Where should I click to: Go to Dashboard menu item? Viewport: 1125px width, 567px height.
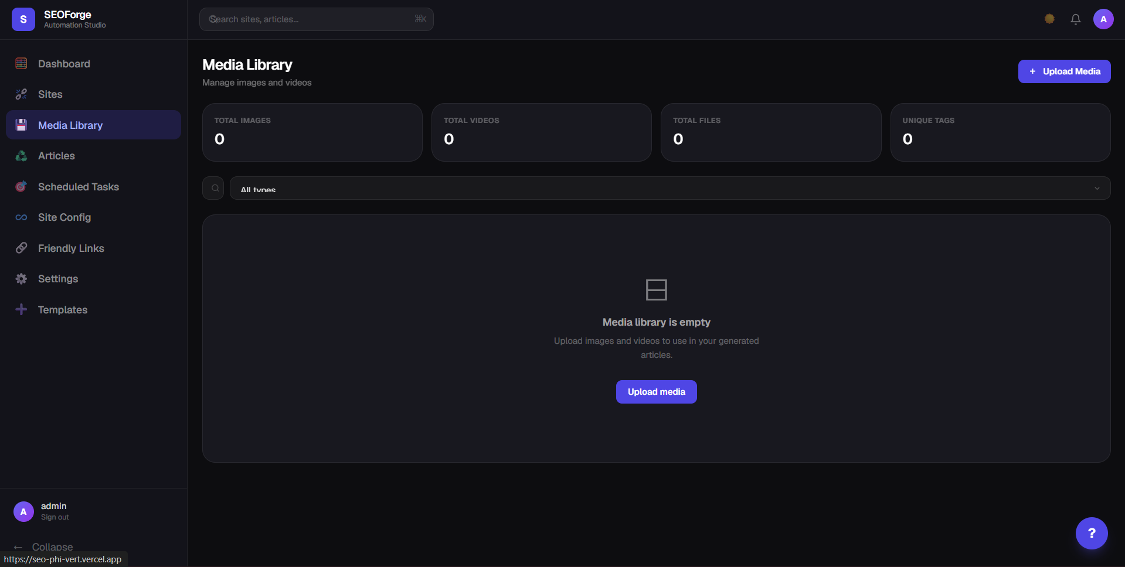[93, 64]
